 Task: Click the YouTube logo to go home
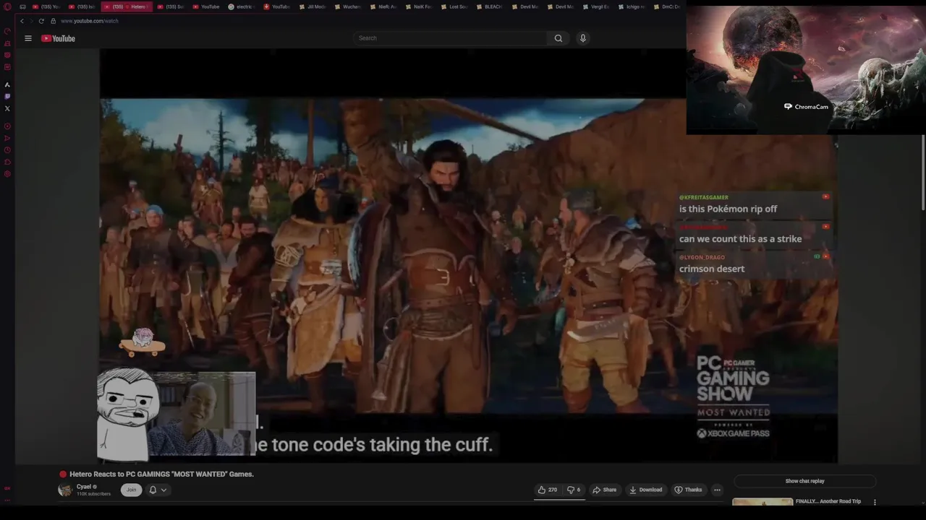point(58,38)
